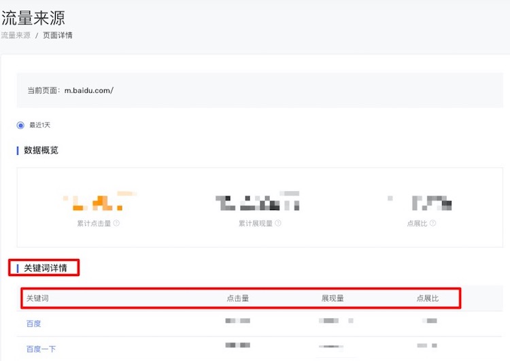Click the 数据概览 section heading
The image size is (510, 361).
[41, 150]
